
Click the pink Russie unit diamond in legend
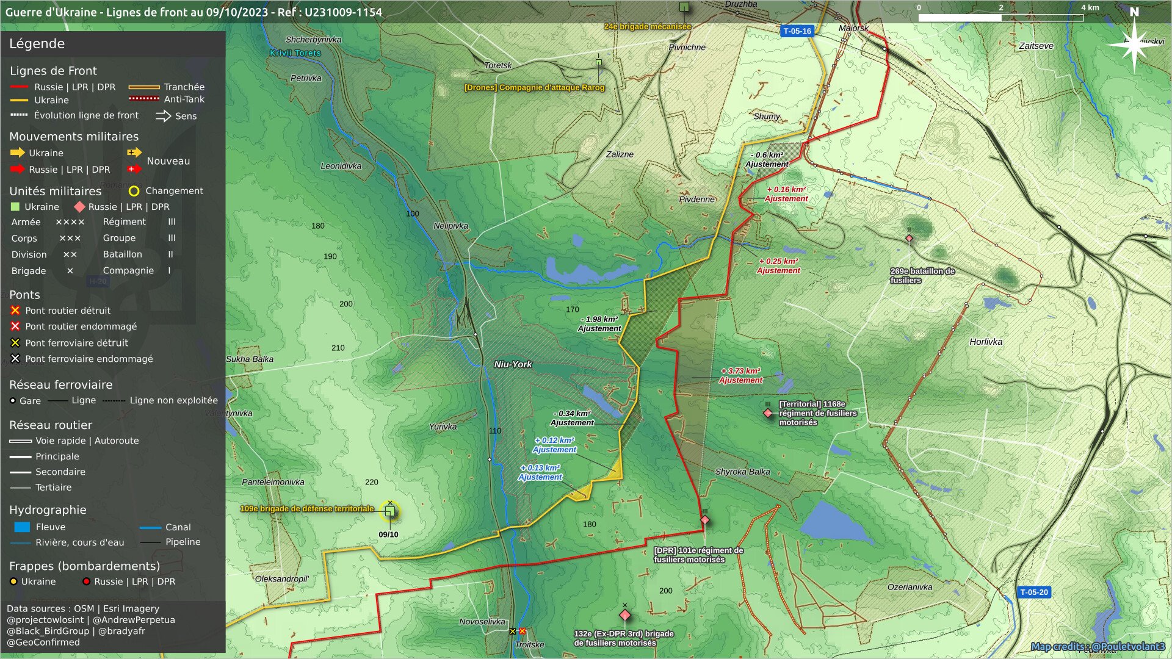(x=79, y=207)
